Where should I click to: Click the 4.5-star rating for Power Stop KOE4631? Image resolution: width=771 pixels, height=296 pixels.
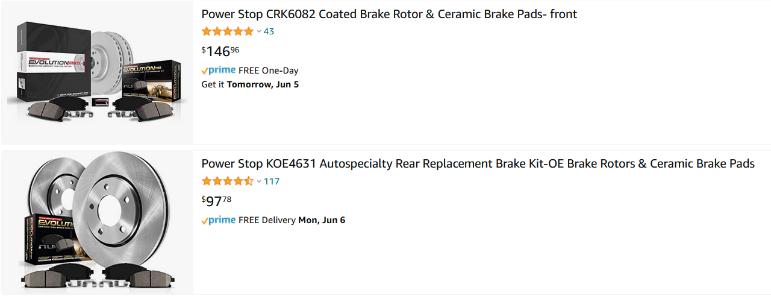pyautogui.click(x=228, y=181)
